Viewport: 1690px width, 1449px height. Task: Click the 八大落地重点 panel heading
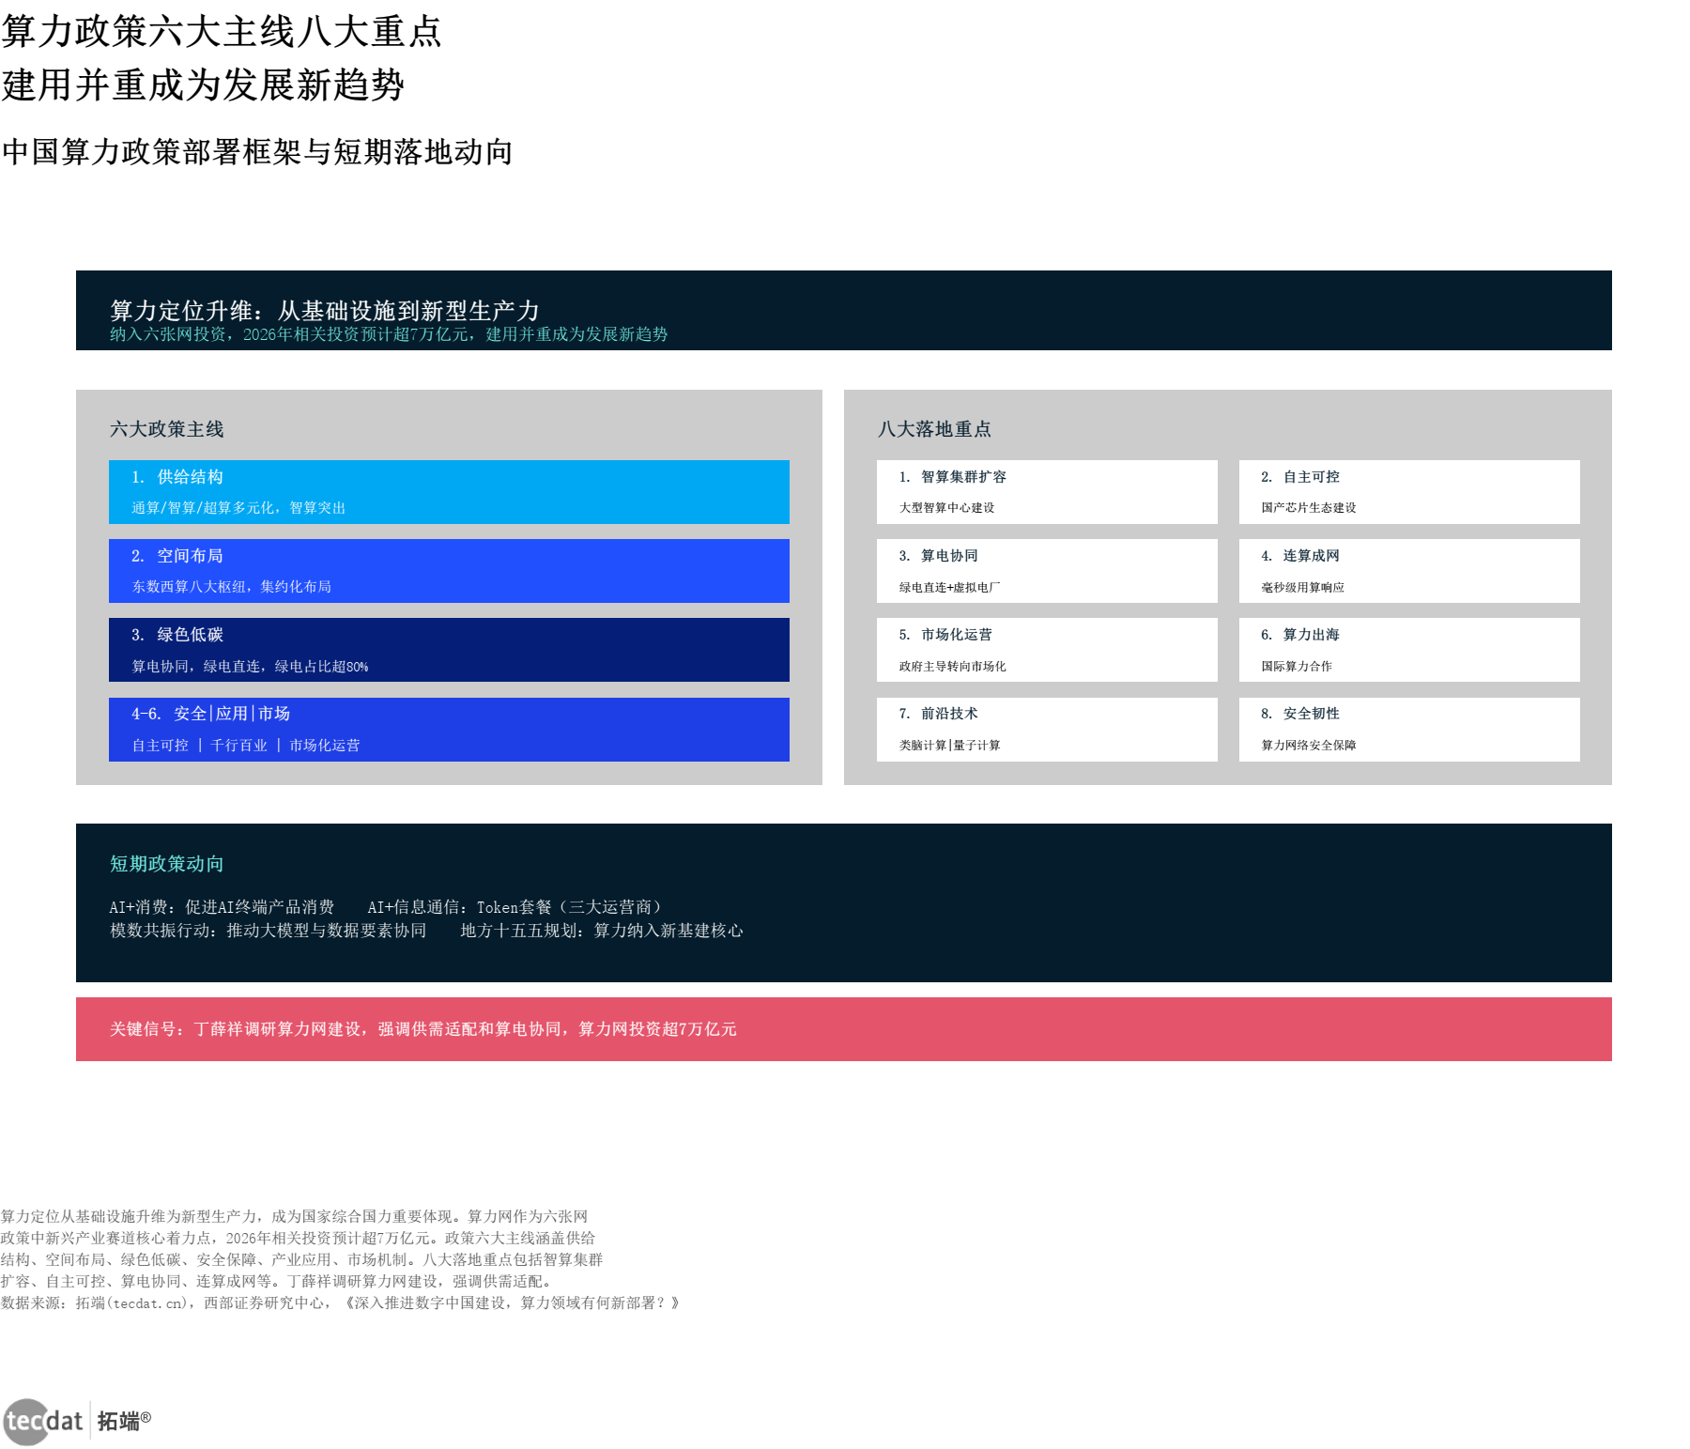(x=934, y=429)
